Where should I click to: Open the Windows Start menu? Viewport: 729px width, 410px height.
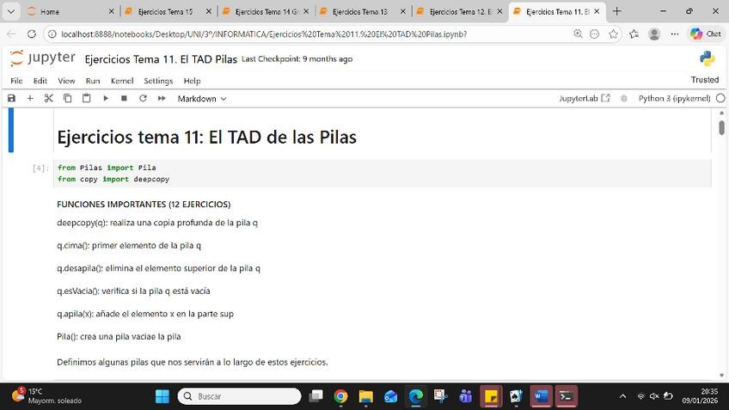pos(162,396)
